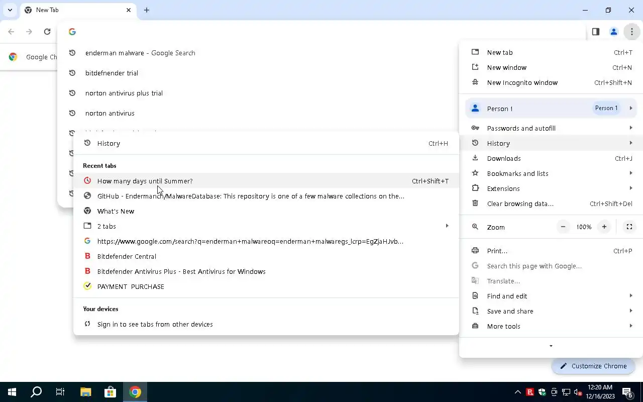Click the three-dot Chrome menu button
The height and width of the screenshot is (402, 643).
(x=631, y=32)
